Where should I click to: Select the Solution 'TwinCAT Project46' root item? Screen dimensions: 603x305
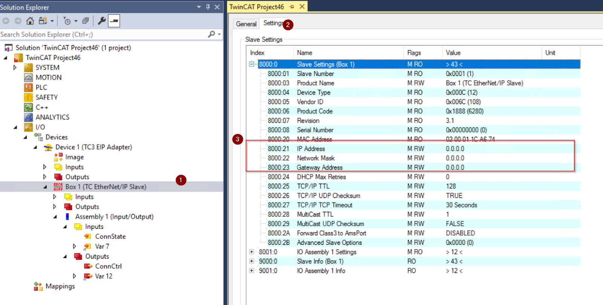click(73, 48)
